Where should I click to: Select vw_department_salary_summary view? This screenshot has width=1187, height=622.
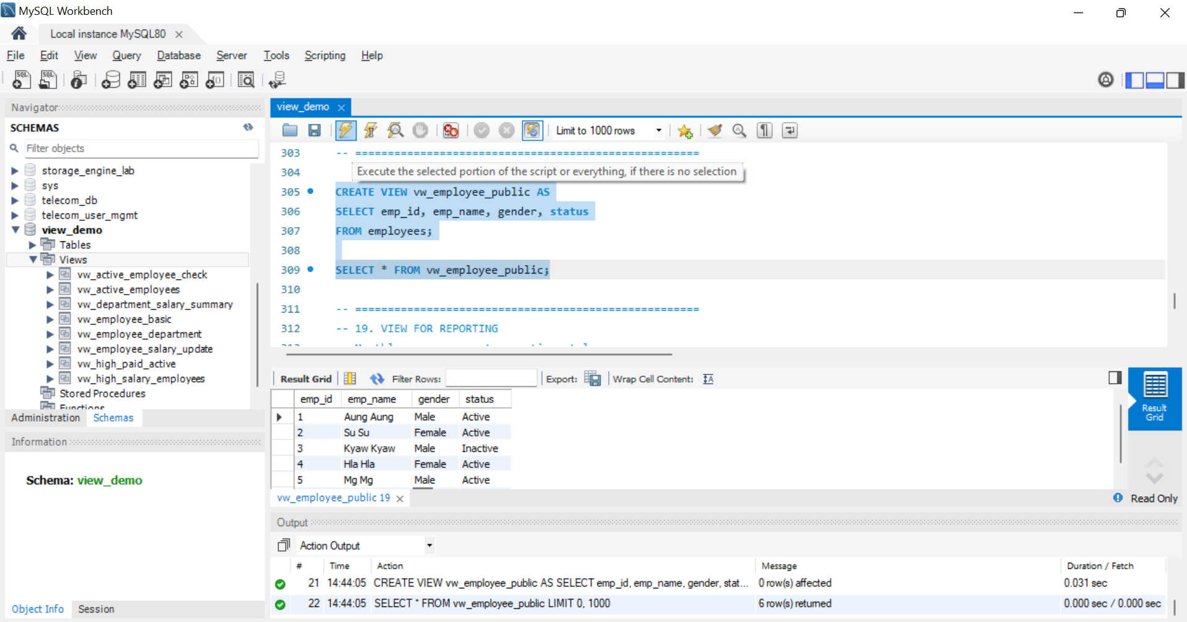click(x=155, y=305)
